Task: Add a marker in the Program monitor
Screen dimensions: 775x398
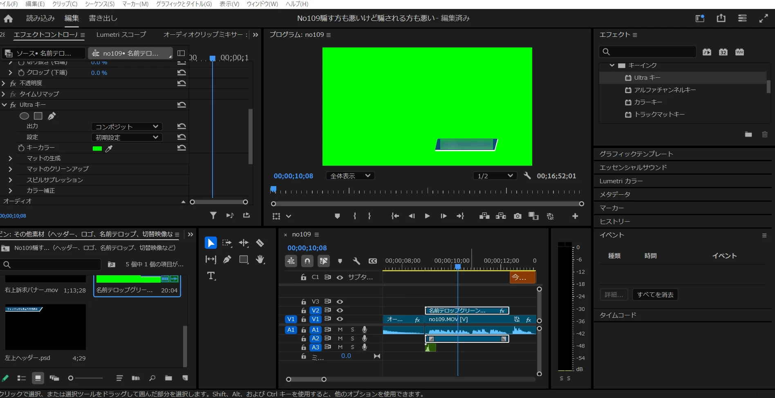Action: [x=337, y=216]
